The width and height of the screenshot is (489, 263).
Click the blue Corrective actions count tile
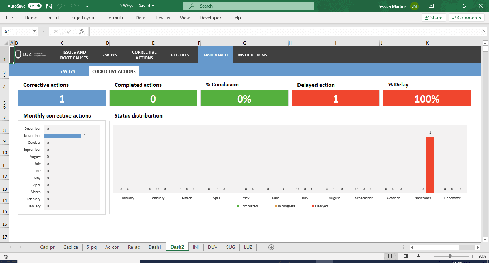pos(62,99)
